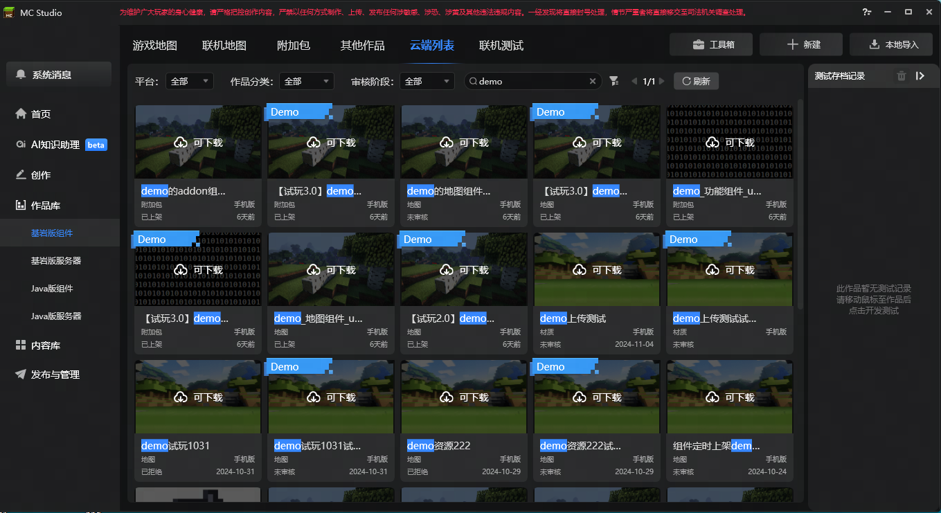
Task: Open the 工具箱 toolbox button
Action: [711, 44]
